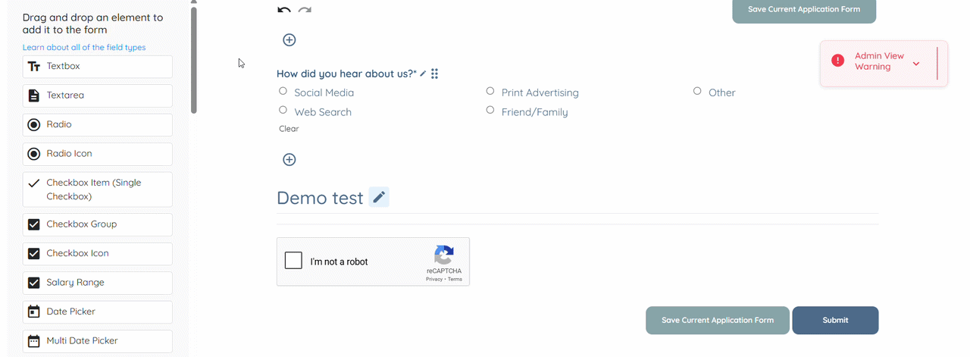The image size is (970, 357).
Task: Click Clear under the radio options
Action: 289,129
